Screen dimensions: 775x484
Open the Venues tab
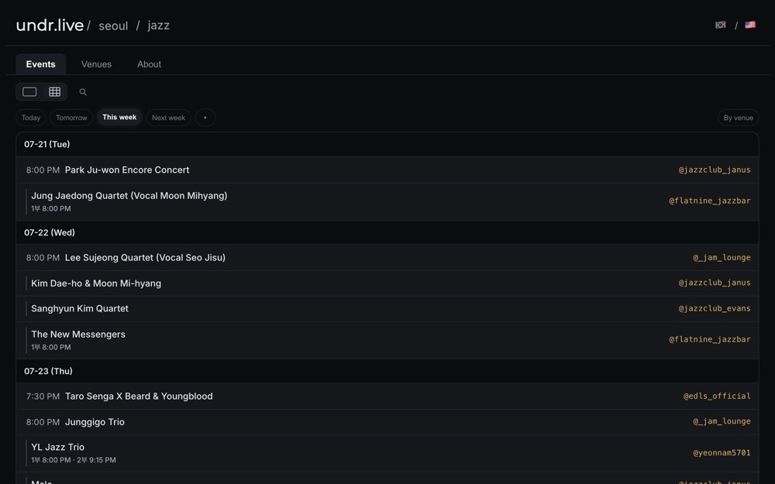pyautogui.click(x=96, y=64)
